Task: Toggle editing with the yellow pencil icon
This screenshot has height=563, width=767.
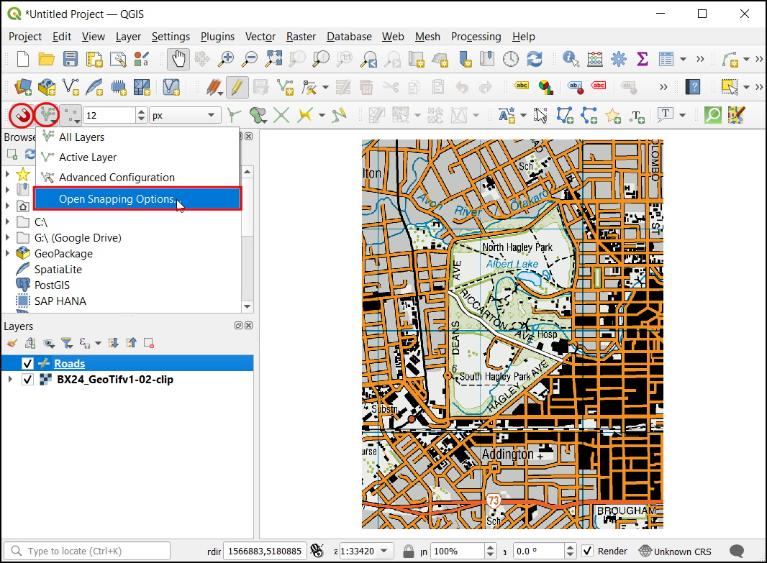Action: [x=236, y=87]
